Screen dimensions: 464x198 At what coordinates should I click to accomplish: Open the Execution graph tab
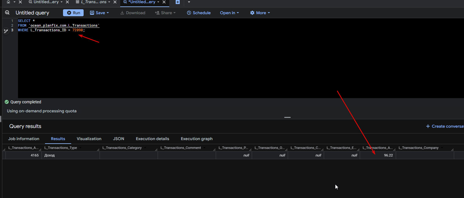pyautogui.click(x=197, y=139)
